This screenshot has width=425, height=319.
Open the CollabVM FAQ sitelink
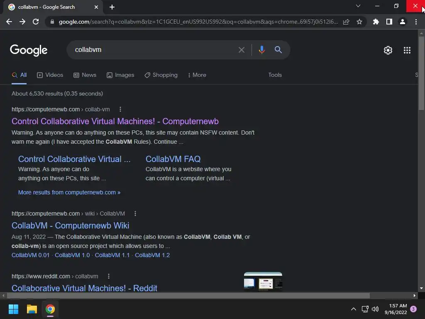coord(173,159)
